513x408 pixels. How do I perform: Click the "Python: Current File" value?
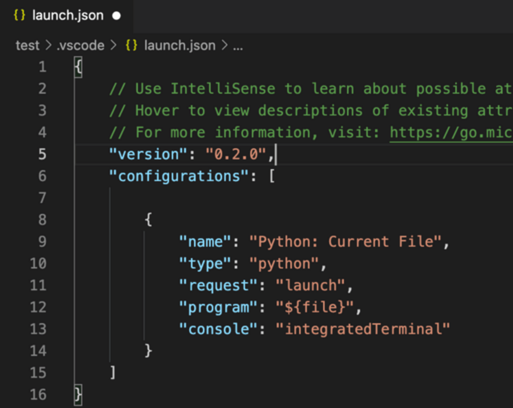click(x=345, y=241)
